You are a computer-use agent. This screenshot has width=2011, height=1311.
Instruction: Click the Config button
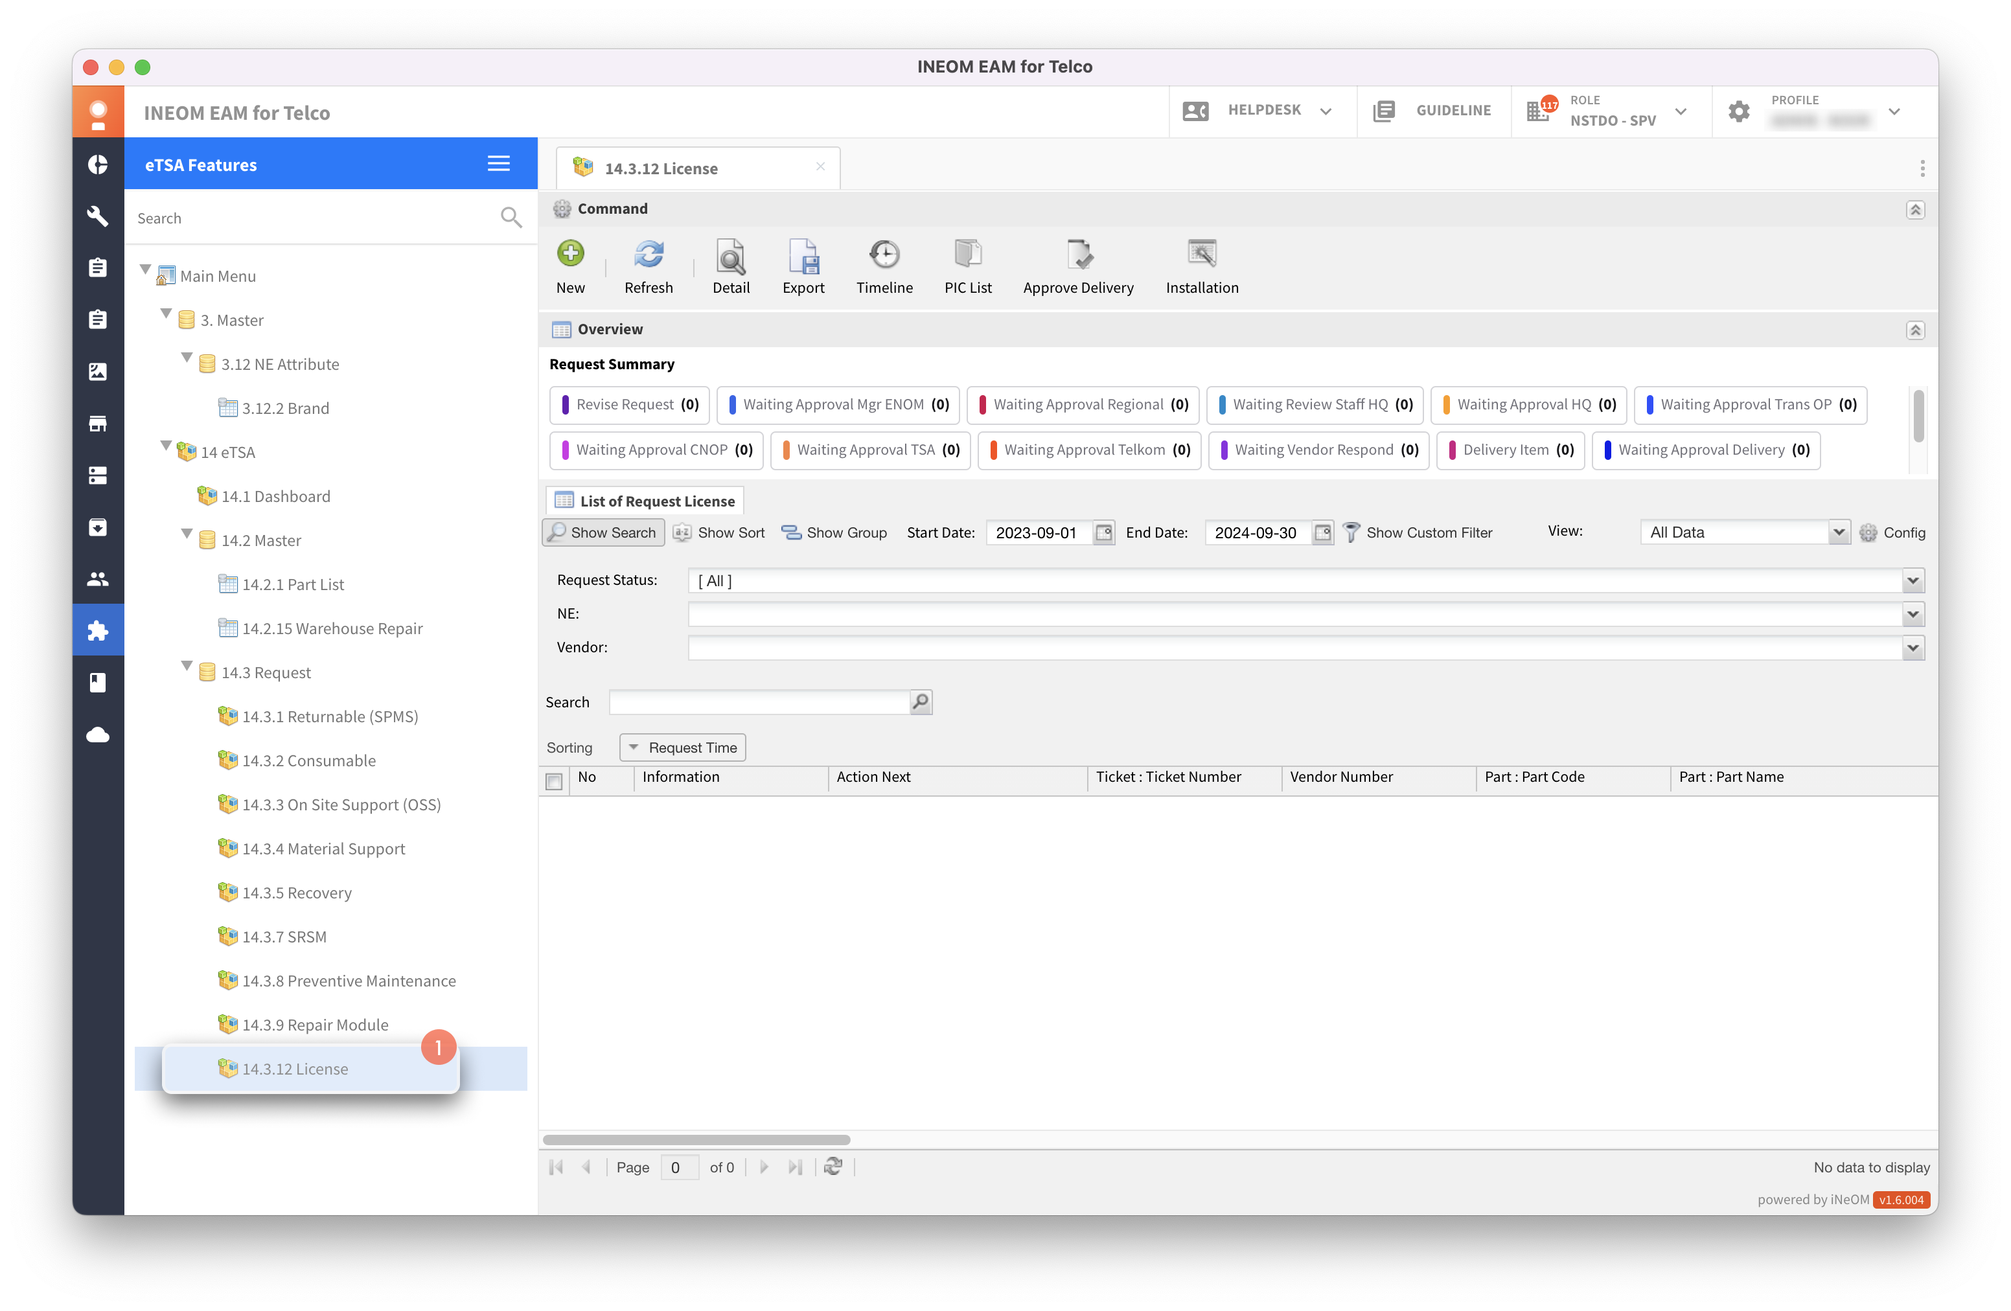pos(1892,533)
